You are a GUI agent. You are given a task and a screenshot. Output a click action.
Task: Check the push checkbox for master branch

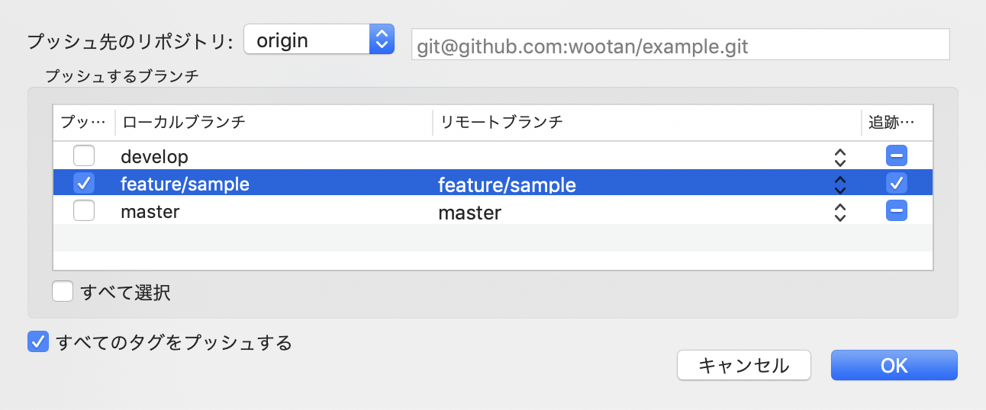tap(84, 210)
